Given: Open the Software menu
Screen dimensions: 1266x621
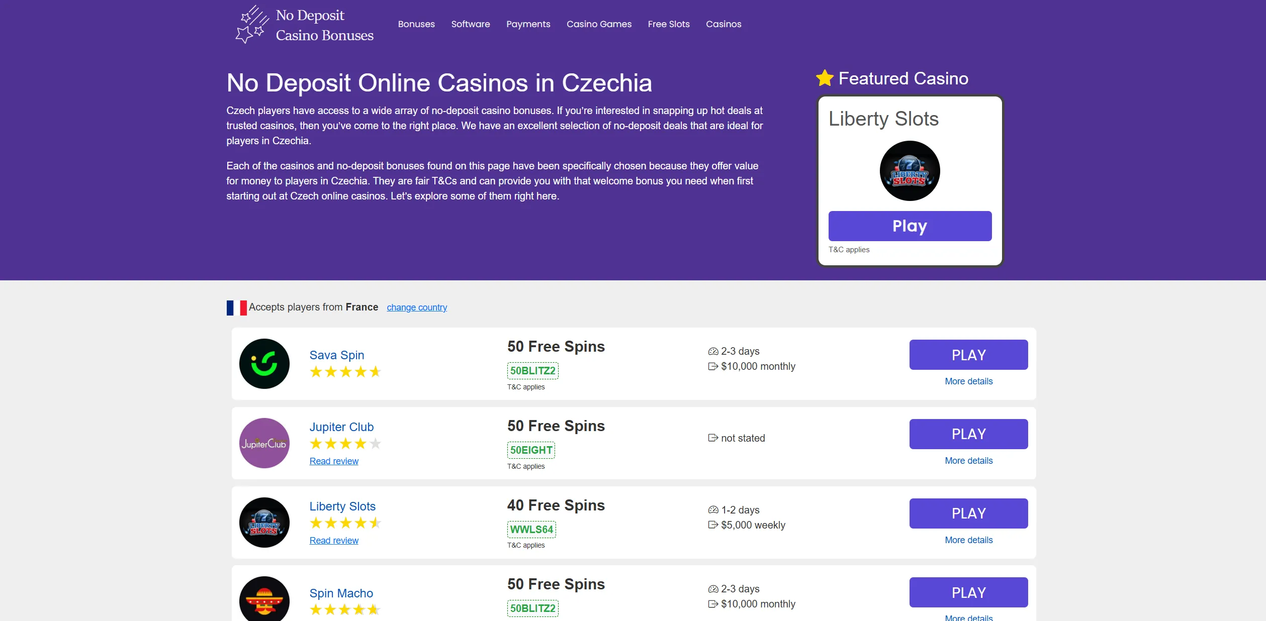Looking at the screenshot, I should (x=471, y=24).
